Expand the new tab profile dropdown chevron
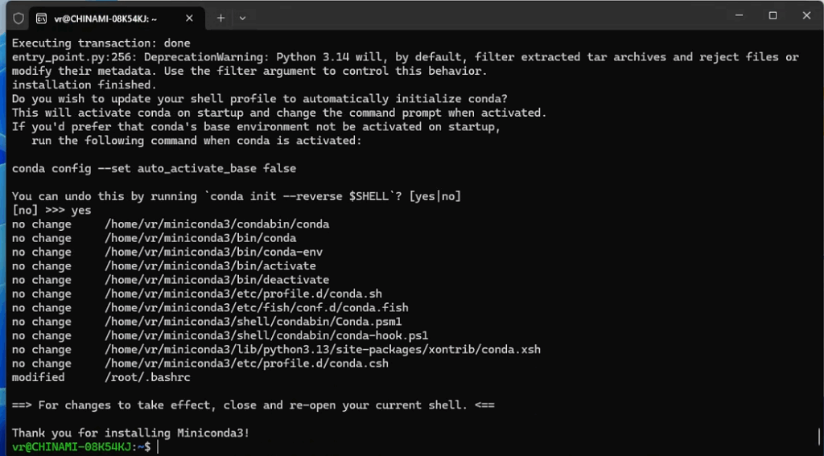The height and width of the screenshot is (456, 824). coord(243,17)
